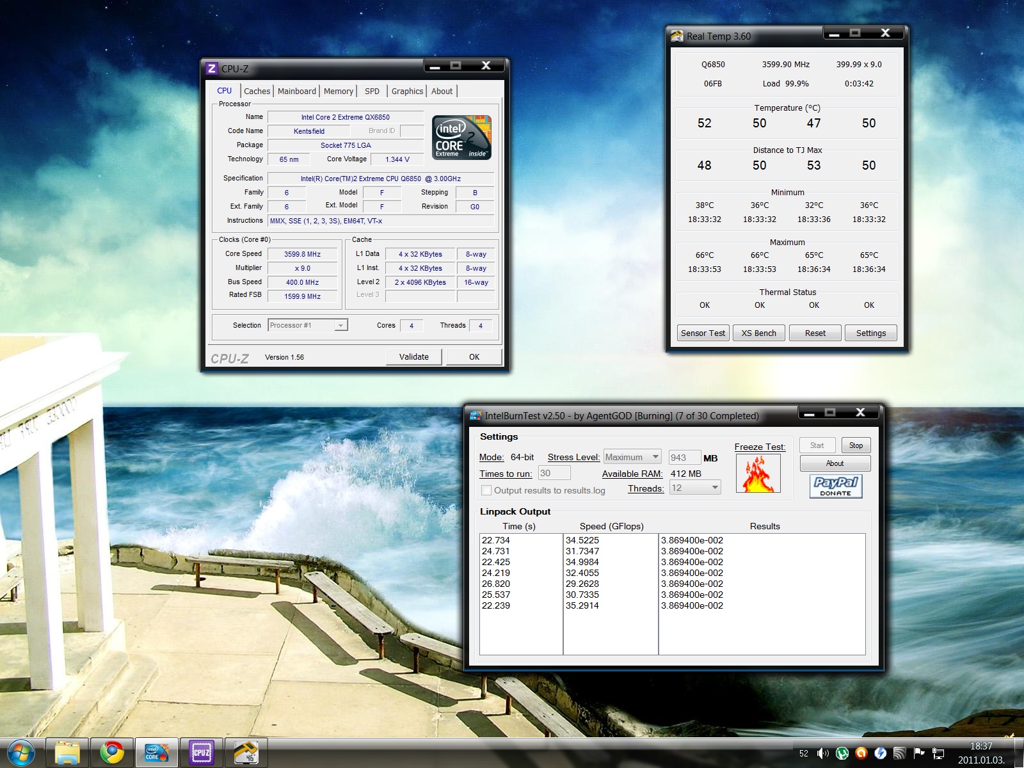Viewport: 1024px width, 768px height.
Task: Click the IntelBurnTest title bar icon
Action: pyautogui.click(x=476, y=415)
